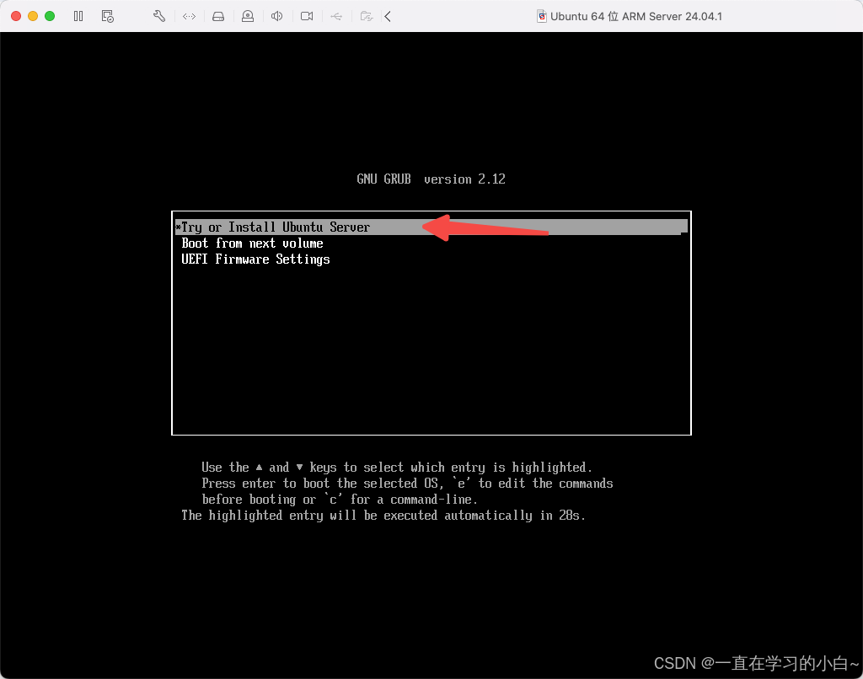The height and width of the screenshot is (679, 863).
Task: Click the CD/DVD drive icon
Action: [x=248, y=17]
